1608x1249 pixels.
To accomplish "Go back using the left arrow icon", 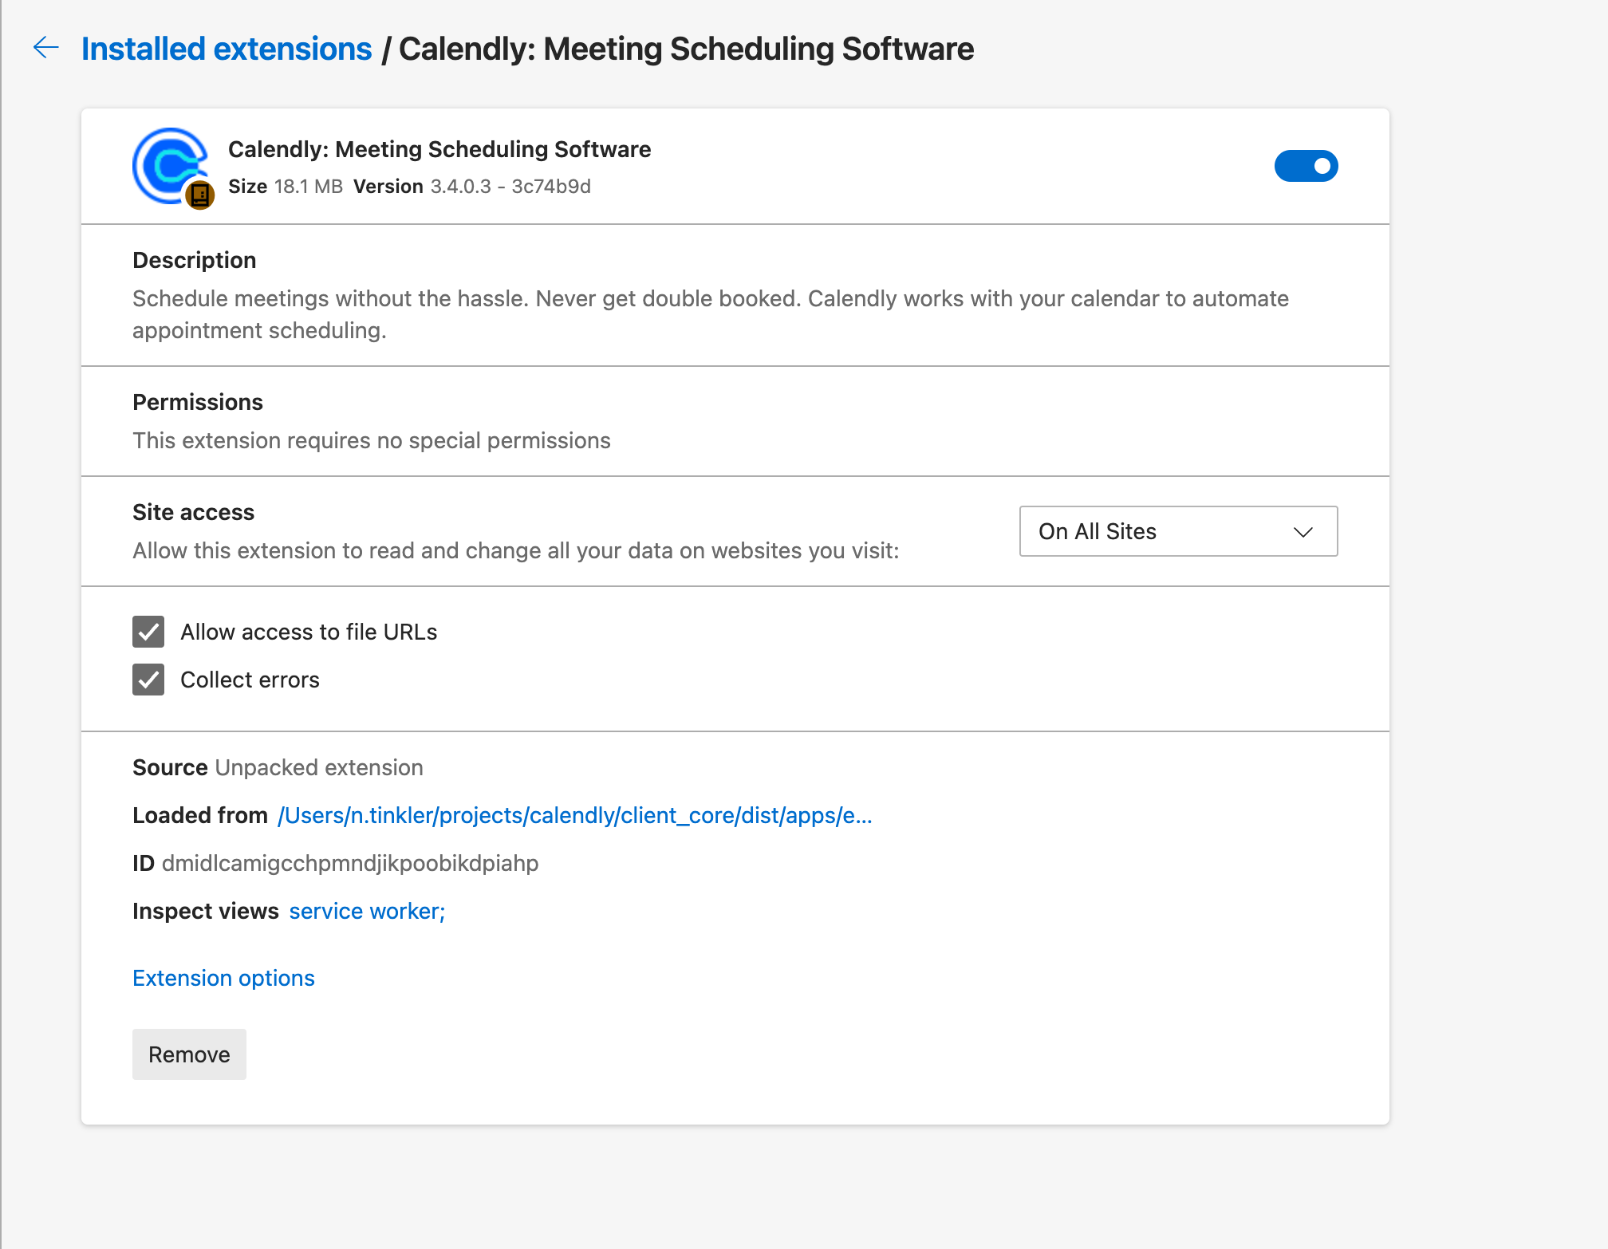I will 46,48.
